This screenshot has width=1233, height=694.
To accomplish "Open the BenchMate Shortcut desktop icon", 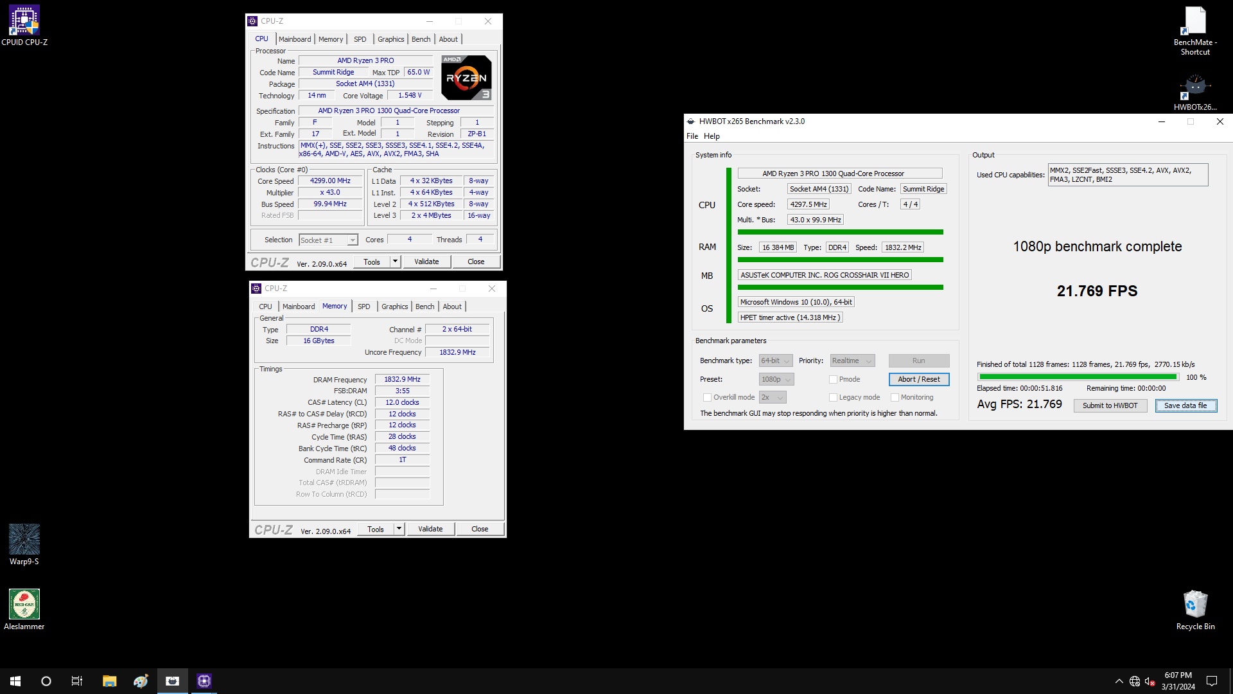I will [x=1195, y=30].
